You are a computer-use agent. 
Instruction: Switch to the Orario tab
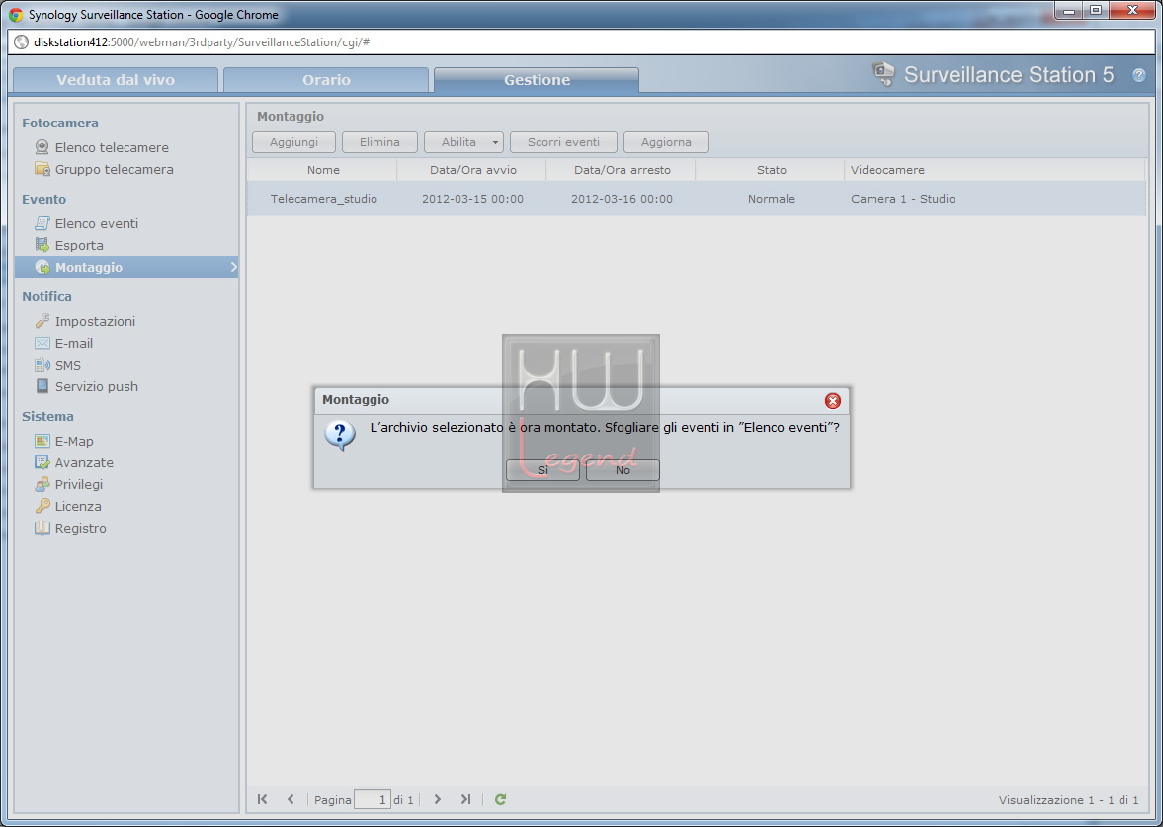click(326, 80)
